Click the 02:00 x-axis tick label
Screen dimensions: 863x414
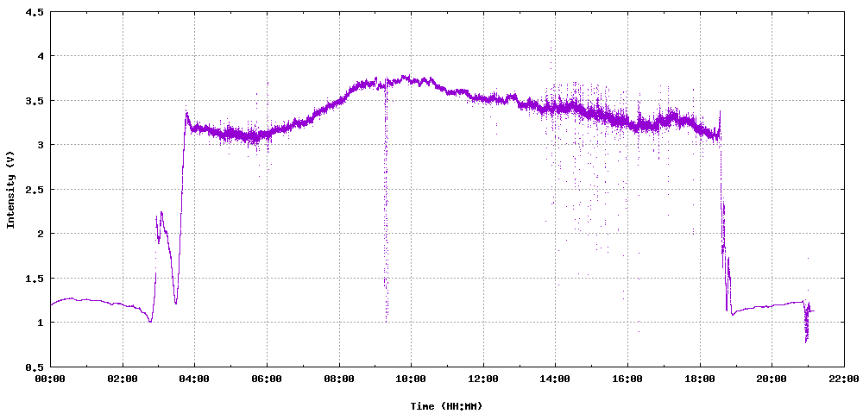click(123, 379)
